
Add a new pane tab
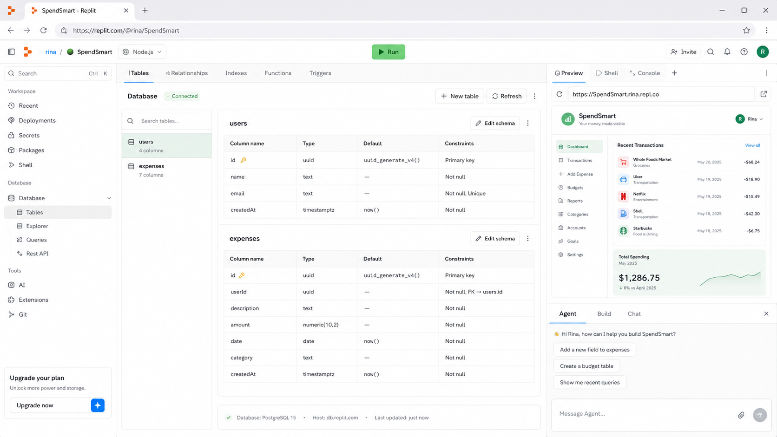pos(674,73)
